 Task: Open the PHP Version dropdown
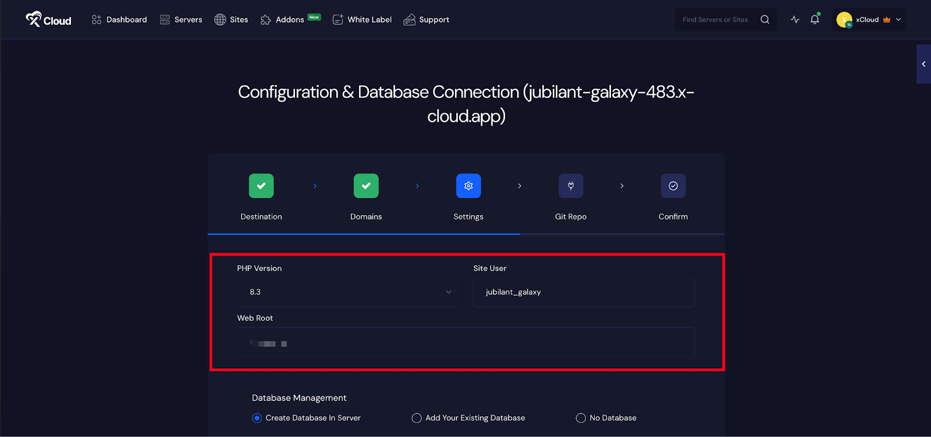347,292
